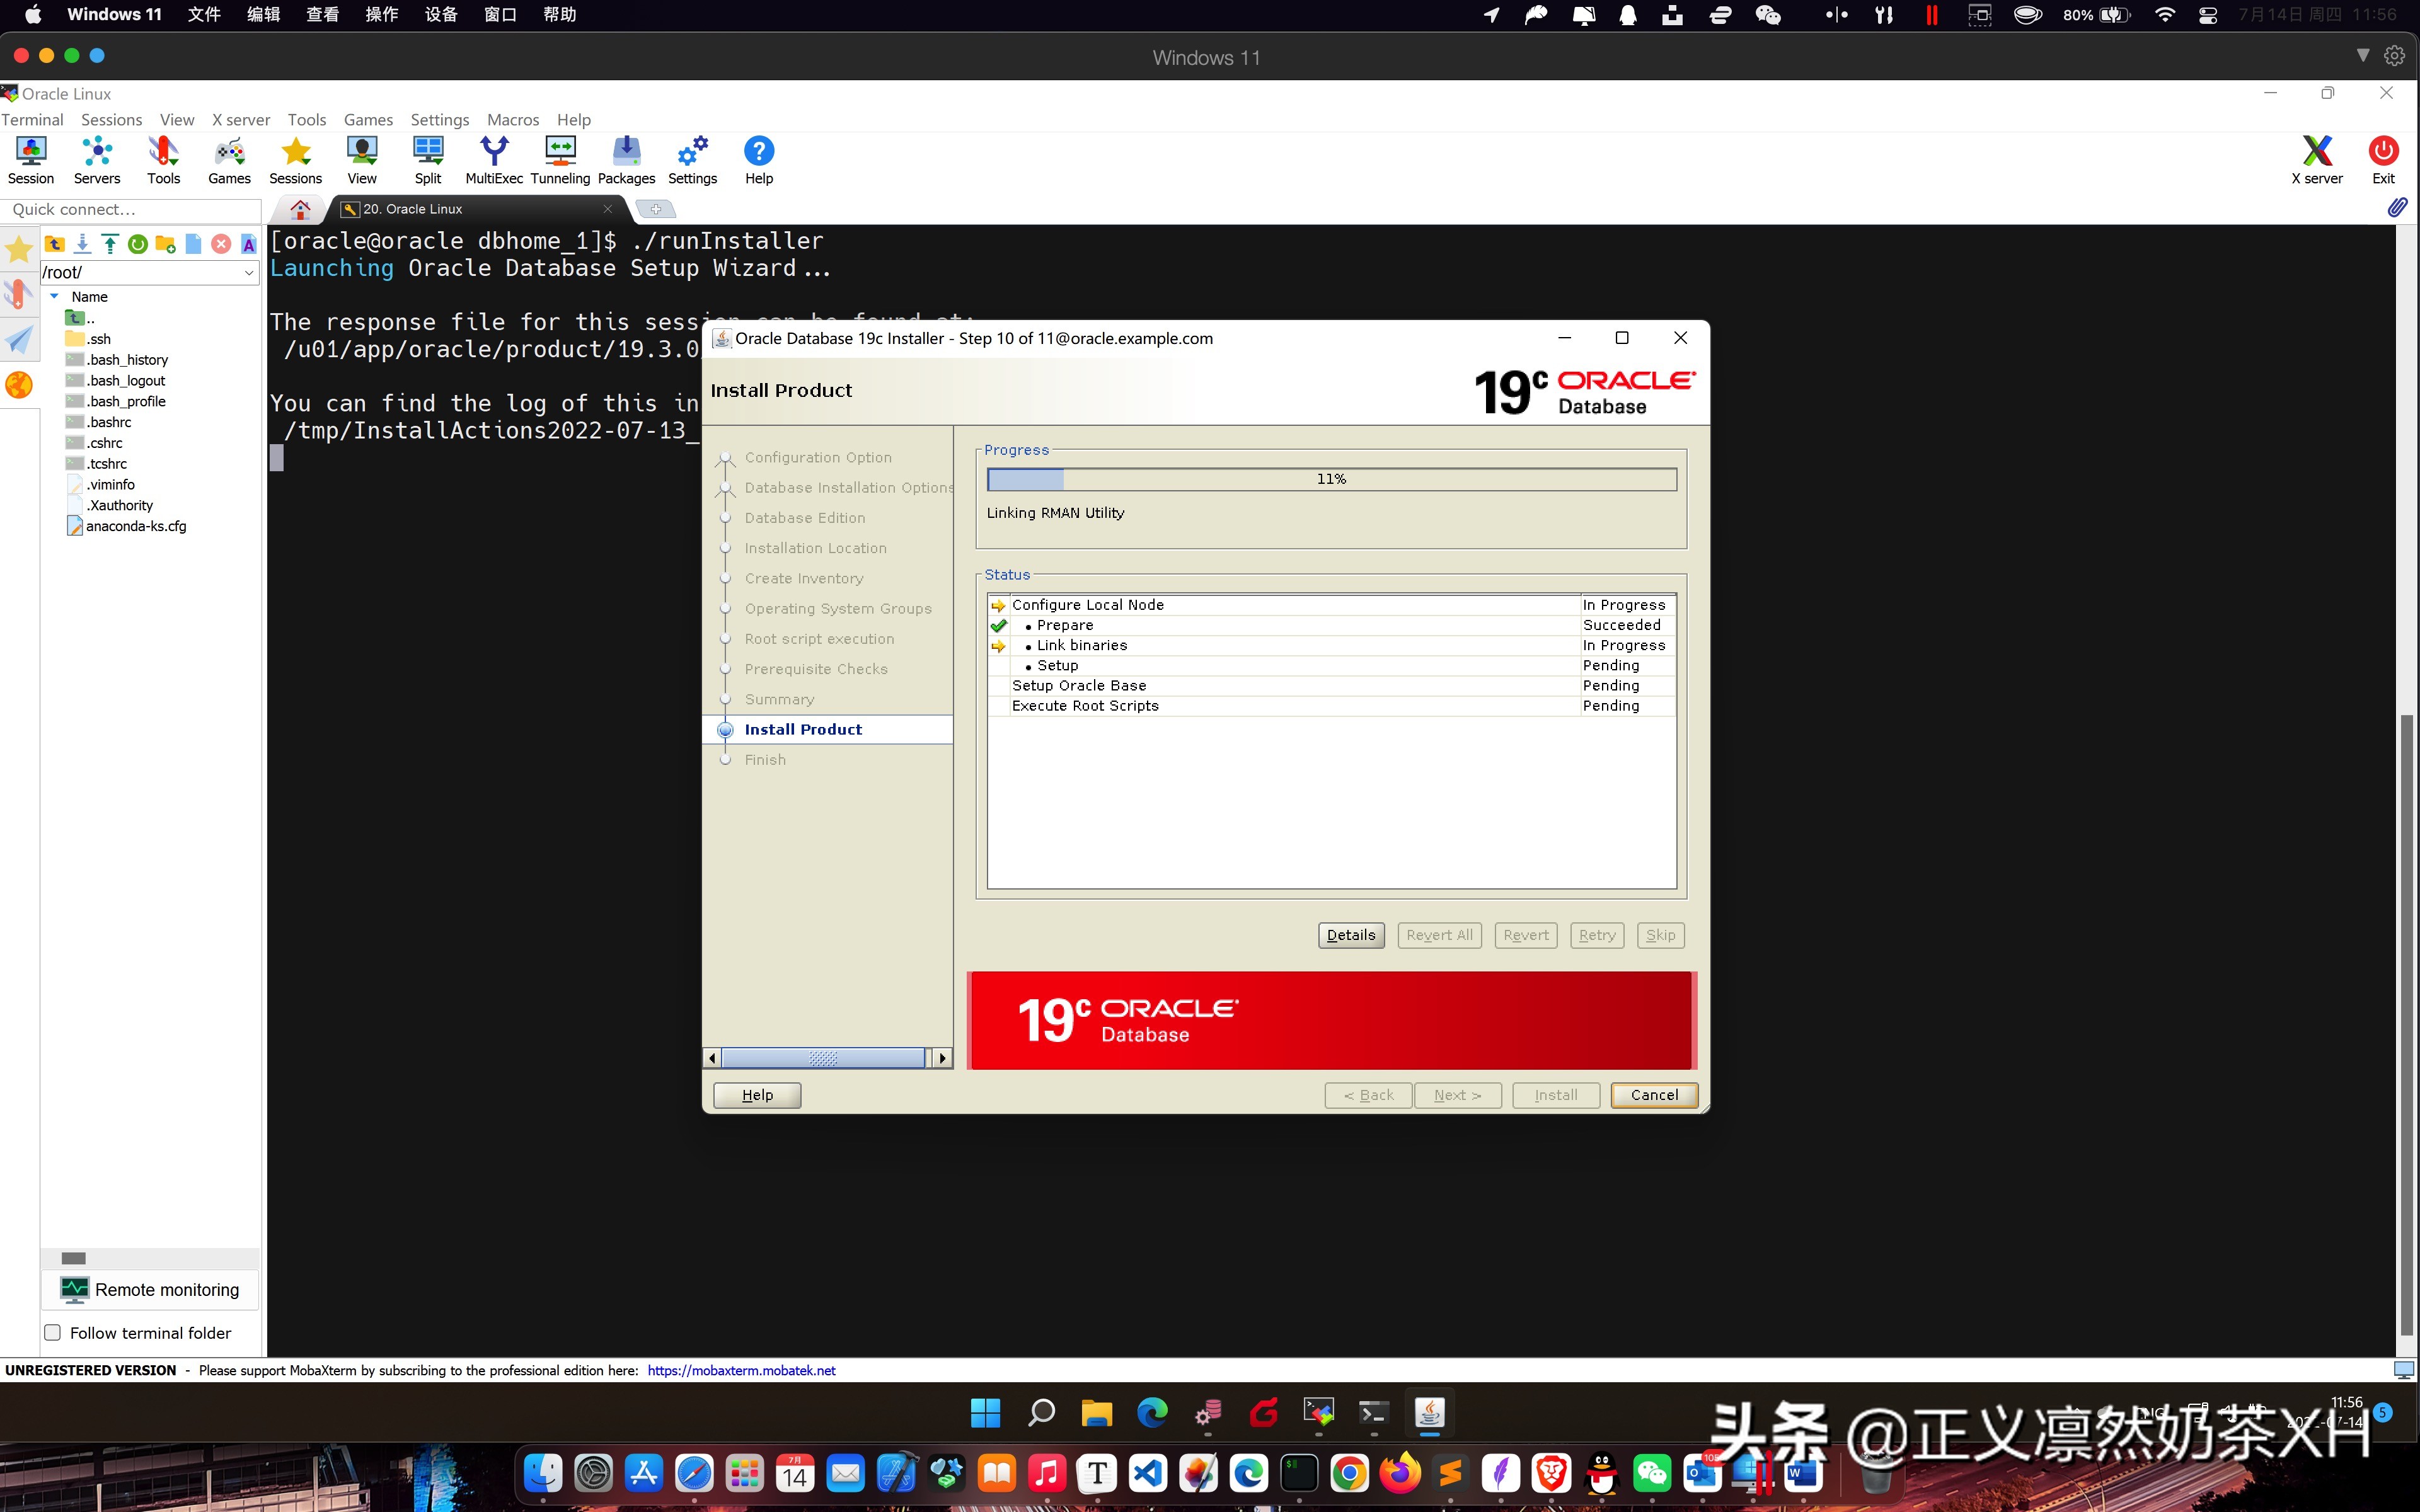Viewport: 2420px width, 1512px height.
Task: Open MultiExec mode in MobaXterm
Action: click(494, 160)
